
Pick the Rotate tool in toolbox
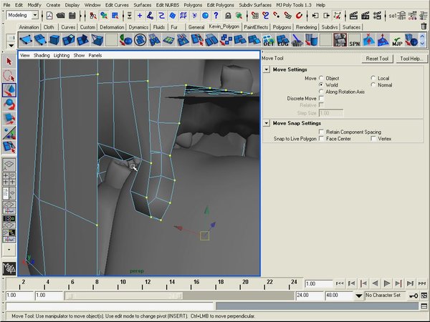(x=9, y=104)
